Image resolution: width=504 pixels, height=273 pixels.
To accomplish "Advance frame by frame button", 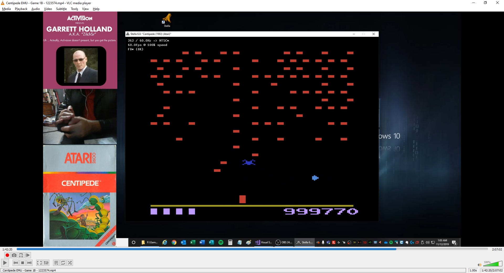I will (28, 255).
